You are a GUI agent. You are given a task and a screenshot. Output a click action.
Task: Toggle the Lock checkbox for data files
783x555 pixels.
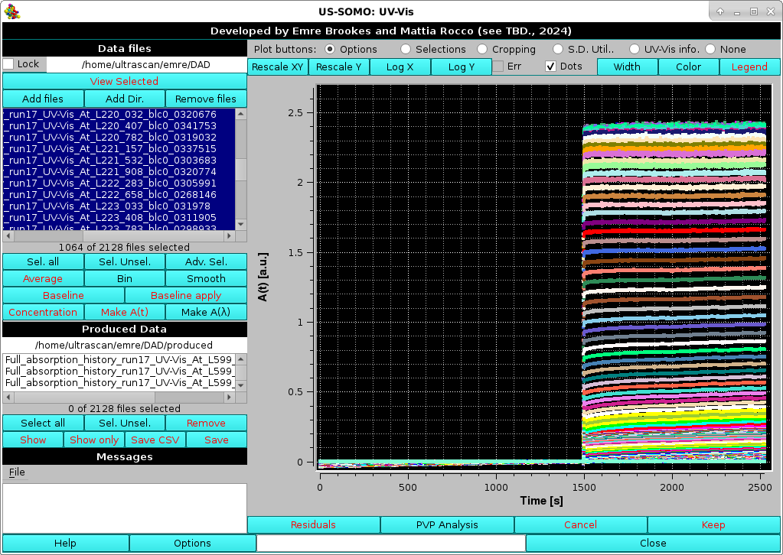pyautogui.click(x=8, y=64)
